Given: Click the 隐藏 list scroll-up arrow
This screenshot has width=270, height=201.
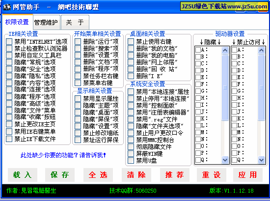Looking at the screenshot, I should coord(225,50).
